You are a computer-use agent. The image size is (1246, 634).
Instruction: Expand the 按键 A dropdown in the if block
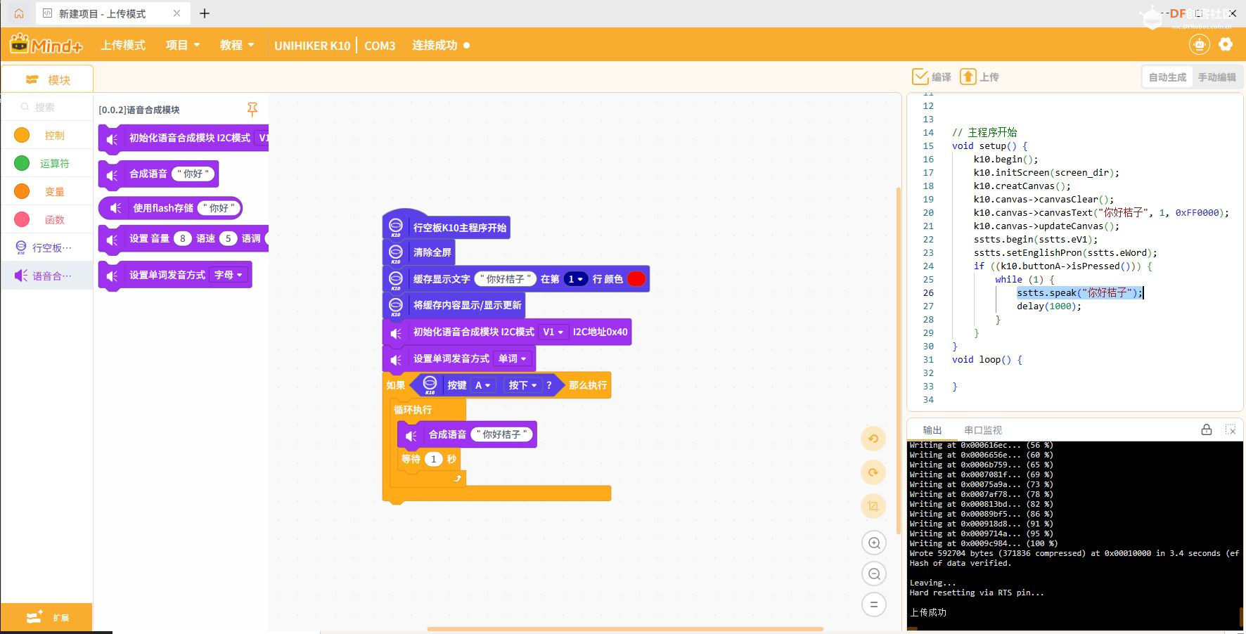(482, 385)
